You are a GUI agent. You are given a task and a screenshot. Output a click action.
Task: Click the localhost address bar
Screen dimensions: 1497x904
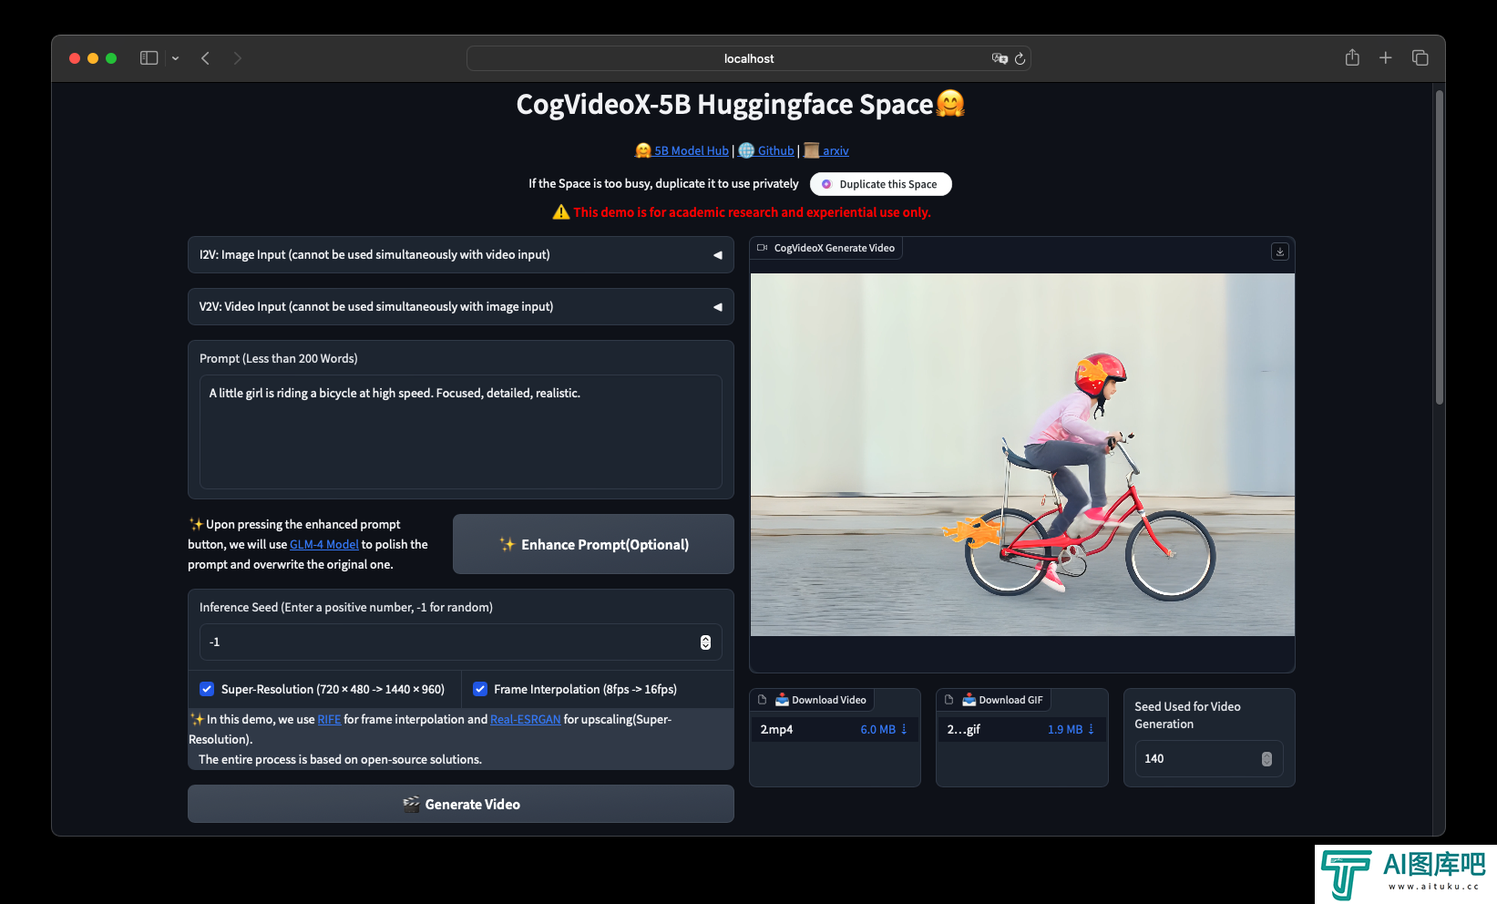pos(749,58)
